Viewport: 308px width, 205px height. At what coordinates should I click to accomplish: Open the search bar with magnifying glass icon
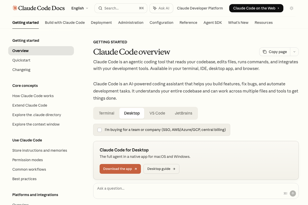[x=100, y=8]
